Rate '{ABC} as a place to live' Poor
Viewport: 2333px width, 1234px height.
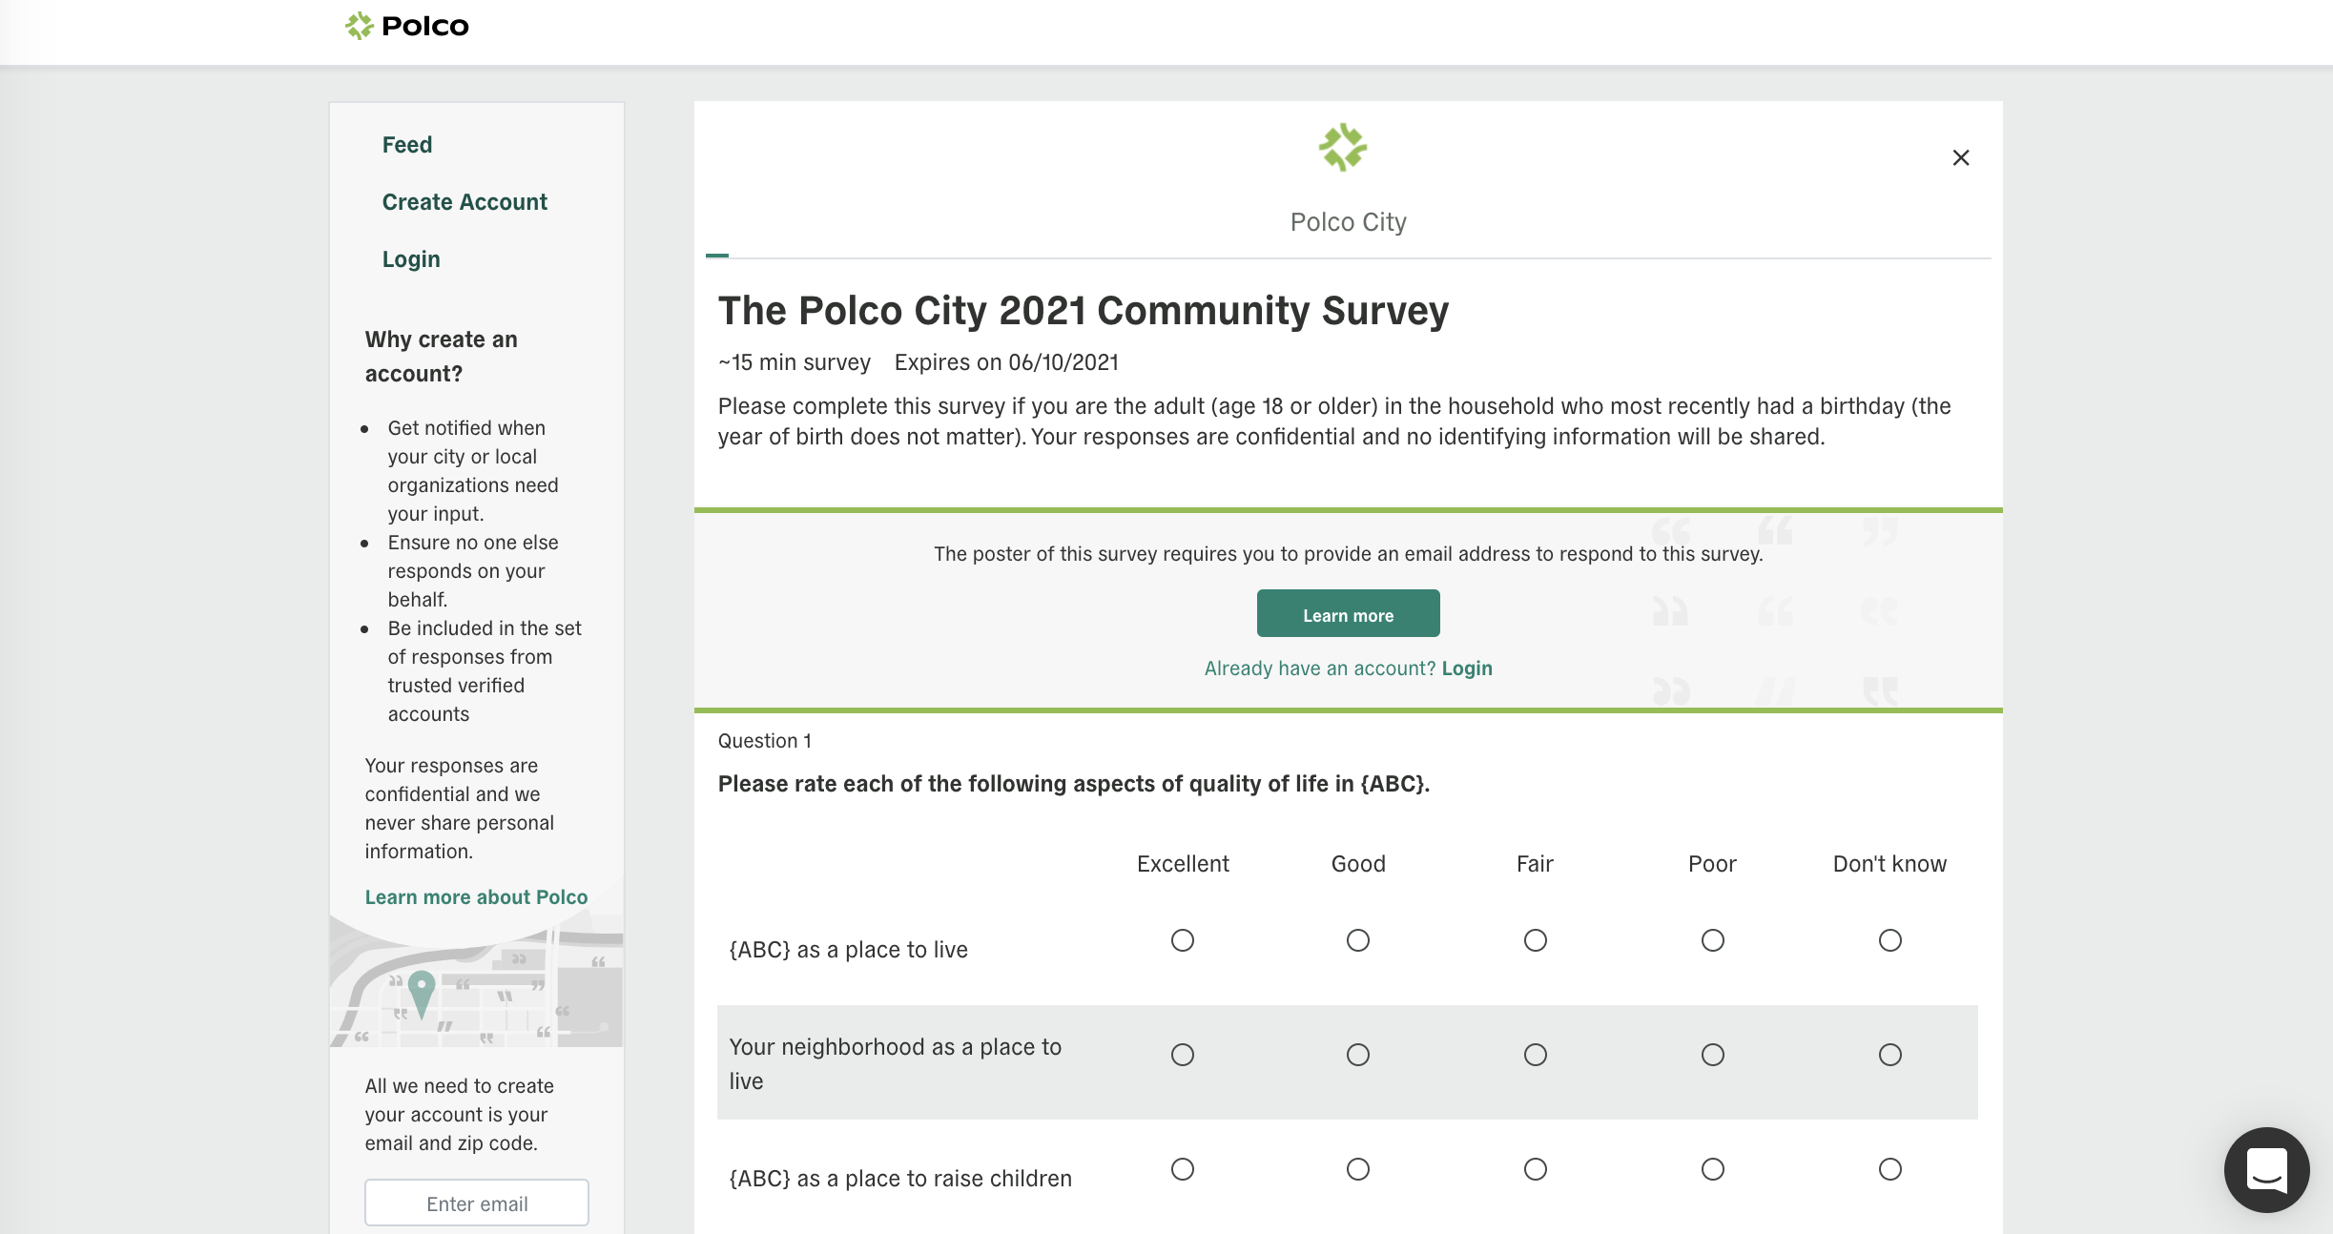[x=1713, y=940]
